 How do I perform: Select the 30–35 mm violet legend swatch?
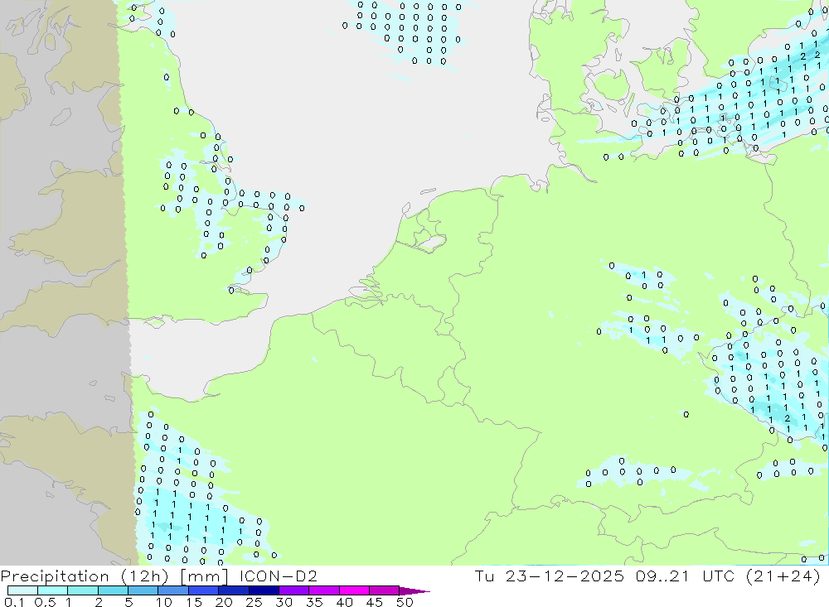click(294, 590)
